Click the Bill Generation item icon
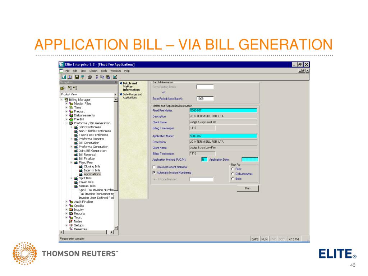This screenshot has width=368, height=276. (76, 143)
